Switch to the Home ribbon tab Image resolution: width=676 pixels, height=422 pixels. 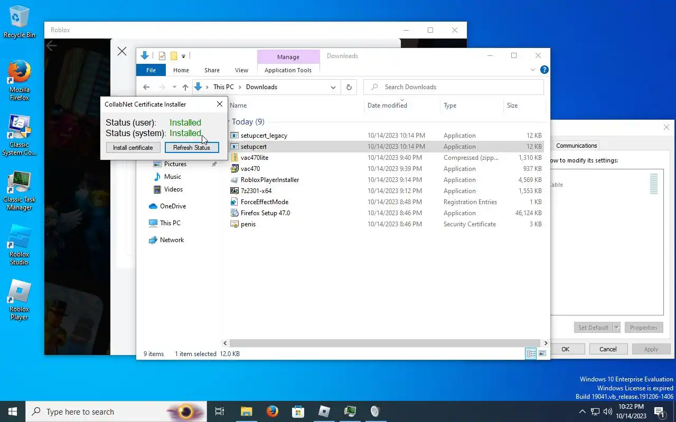coord(181,70)
